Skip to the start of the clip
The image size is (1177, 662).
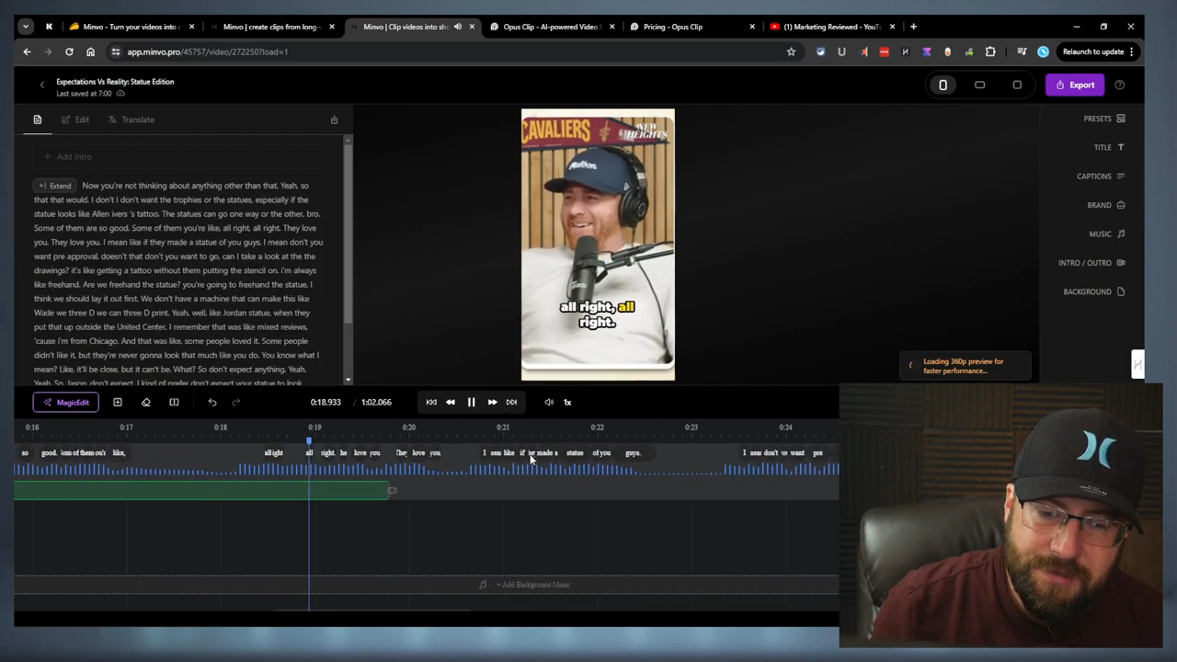(431, 402)
